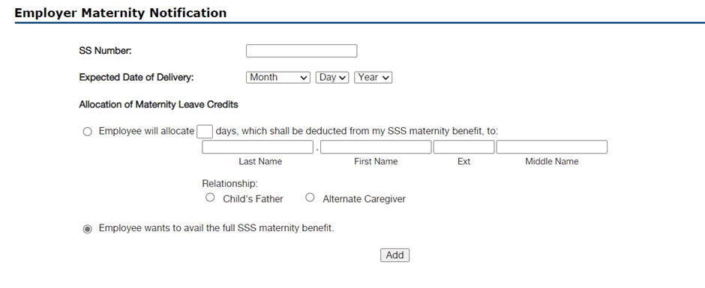
Task: Select 'Employee will allocate' radio option
Action: 87,132
